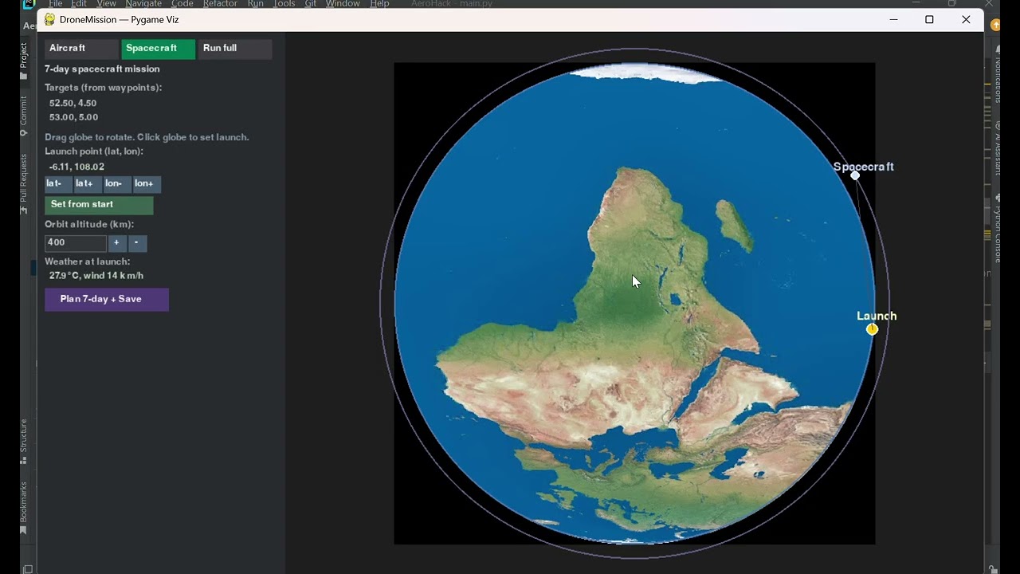Viewport: 1020px width, 574px height.
Task: Increase longitude with lon+ button
Action: (147, 184)
